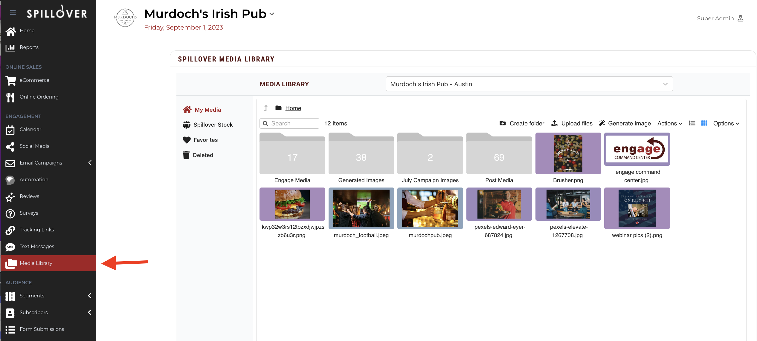Click the Create folder icon
The height and width of the screenshot is (341, 757).
[x=503, y=123]
